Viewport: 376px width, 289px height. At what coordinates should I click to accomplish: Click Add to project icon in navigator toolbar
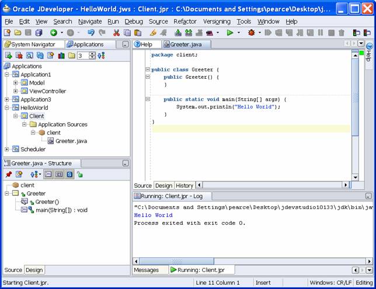(9, 55)
